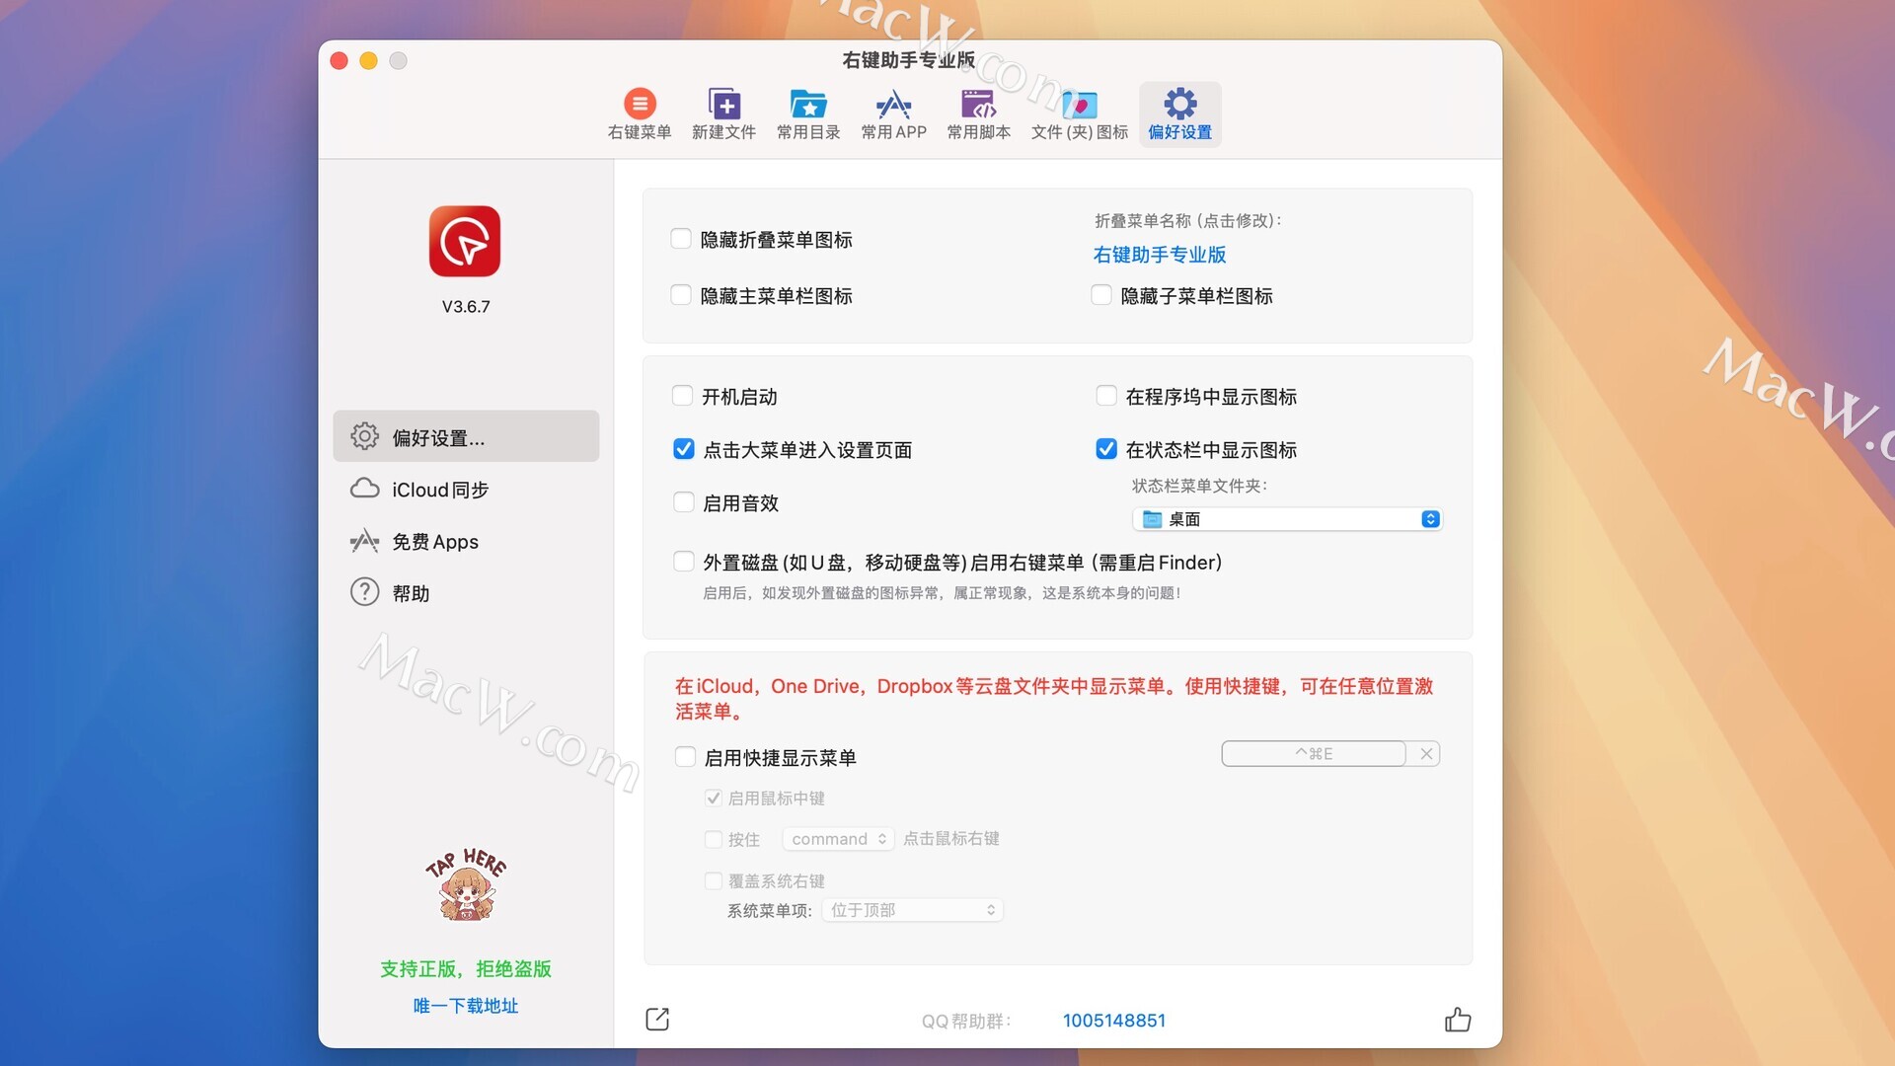Toggle the 按住 modifier checkbox
The width and height of the screenshot is (1895, 1066).
pos(714,839)
